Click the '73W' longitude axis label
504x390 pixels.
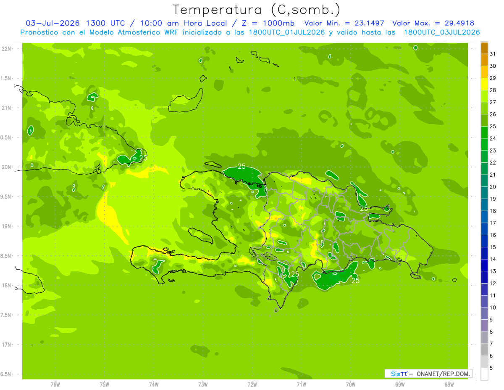tap(203, 385)
